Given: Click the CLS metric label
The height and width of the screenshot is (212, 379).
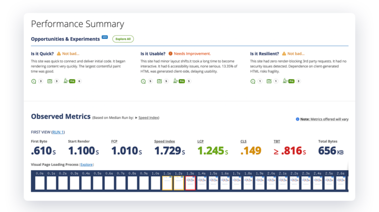Looking at the screenshot, I should [244, 141].
